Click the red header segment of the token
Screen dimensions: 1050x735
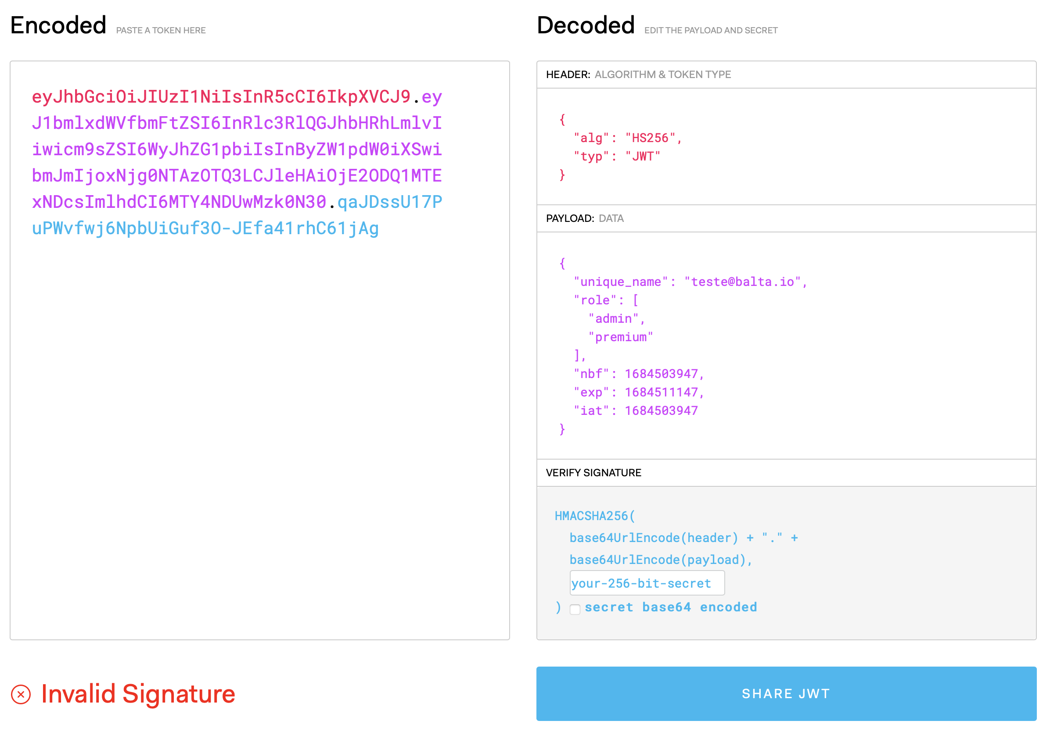[x=220, y=97]
